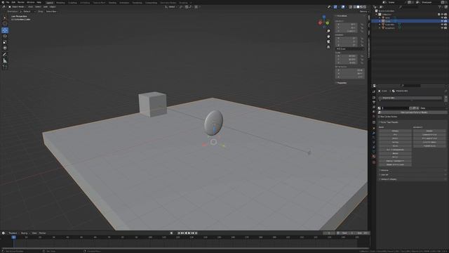Open the Material properties tab

point(374,157)
